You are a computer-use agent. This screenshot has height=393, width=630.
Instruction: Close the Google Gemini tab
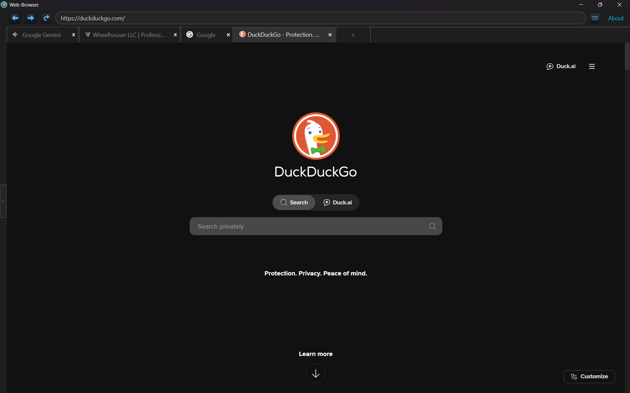pos(73,35)
